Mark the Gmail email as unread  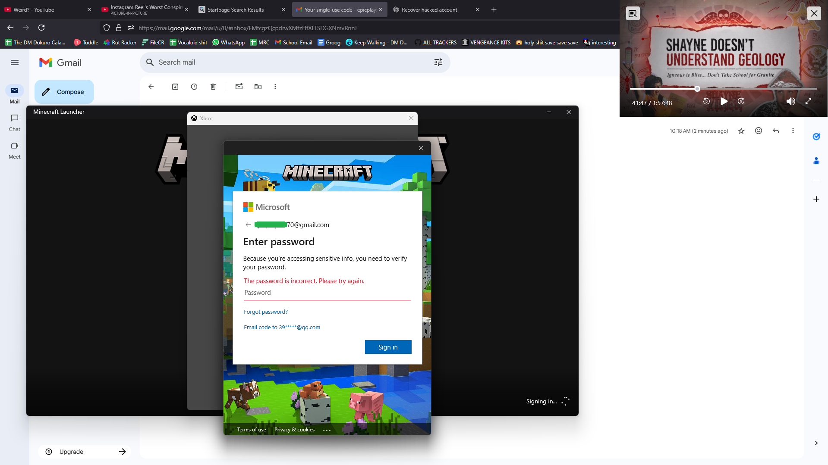point(239,87)
